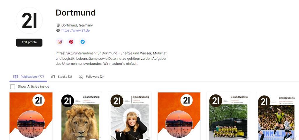Click the Stacks tab icon
Screen dimensions: 299x140
pyautogui.click(x=53, y=77)
